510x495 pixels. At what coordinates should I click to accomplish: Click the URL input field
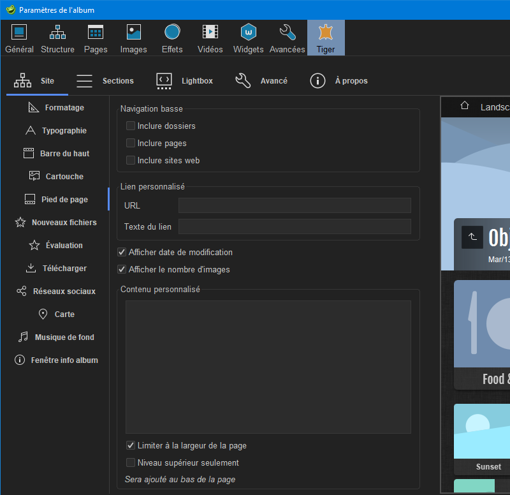pyautogui.click(x=295, y=205)
